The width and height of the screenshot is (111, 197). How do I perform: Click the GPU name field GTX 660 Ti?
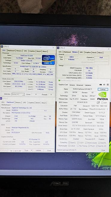[82, 89]
